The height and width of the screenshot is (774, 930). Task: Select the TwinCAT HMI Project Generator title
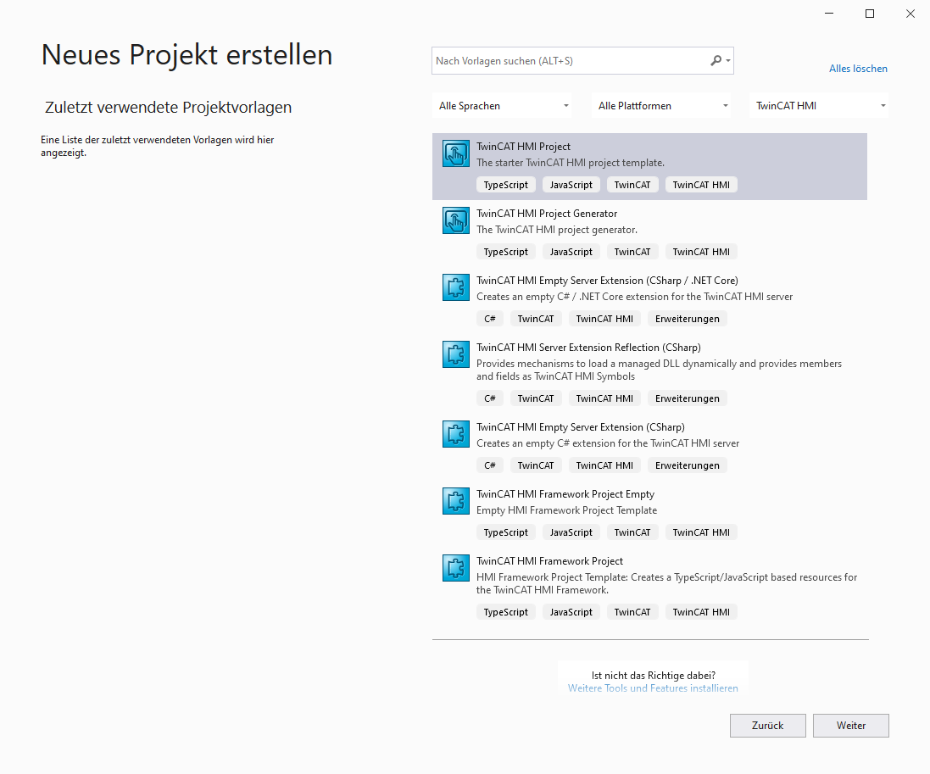click(x=546, y=214)
